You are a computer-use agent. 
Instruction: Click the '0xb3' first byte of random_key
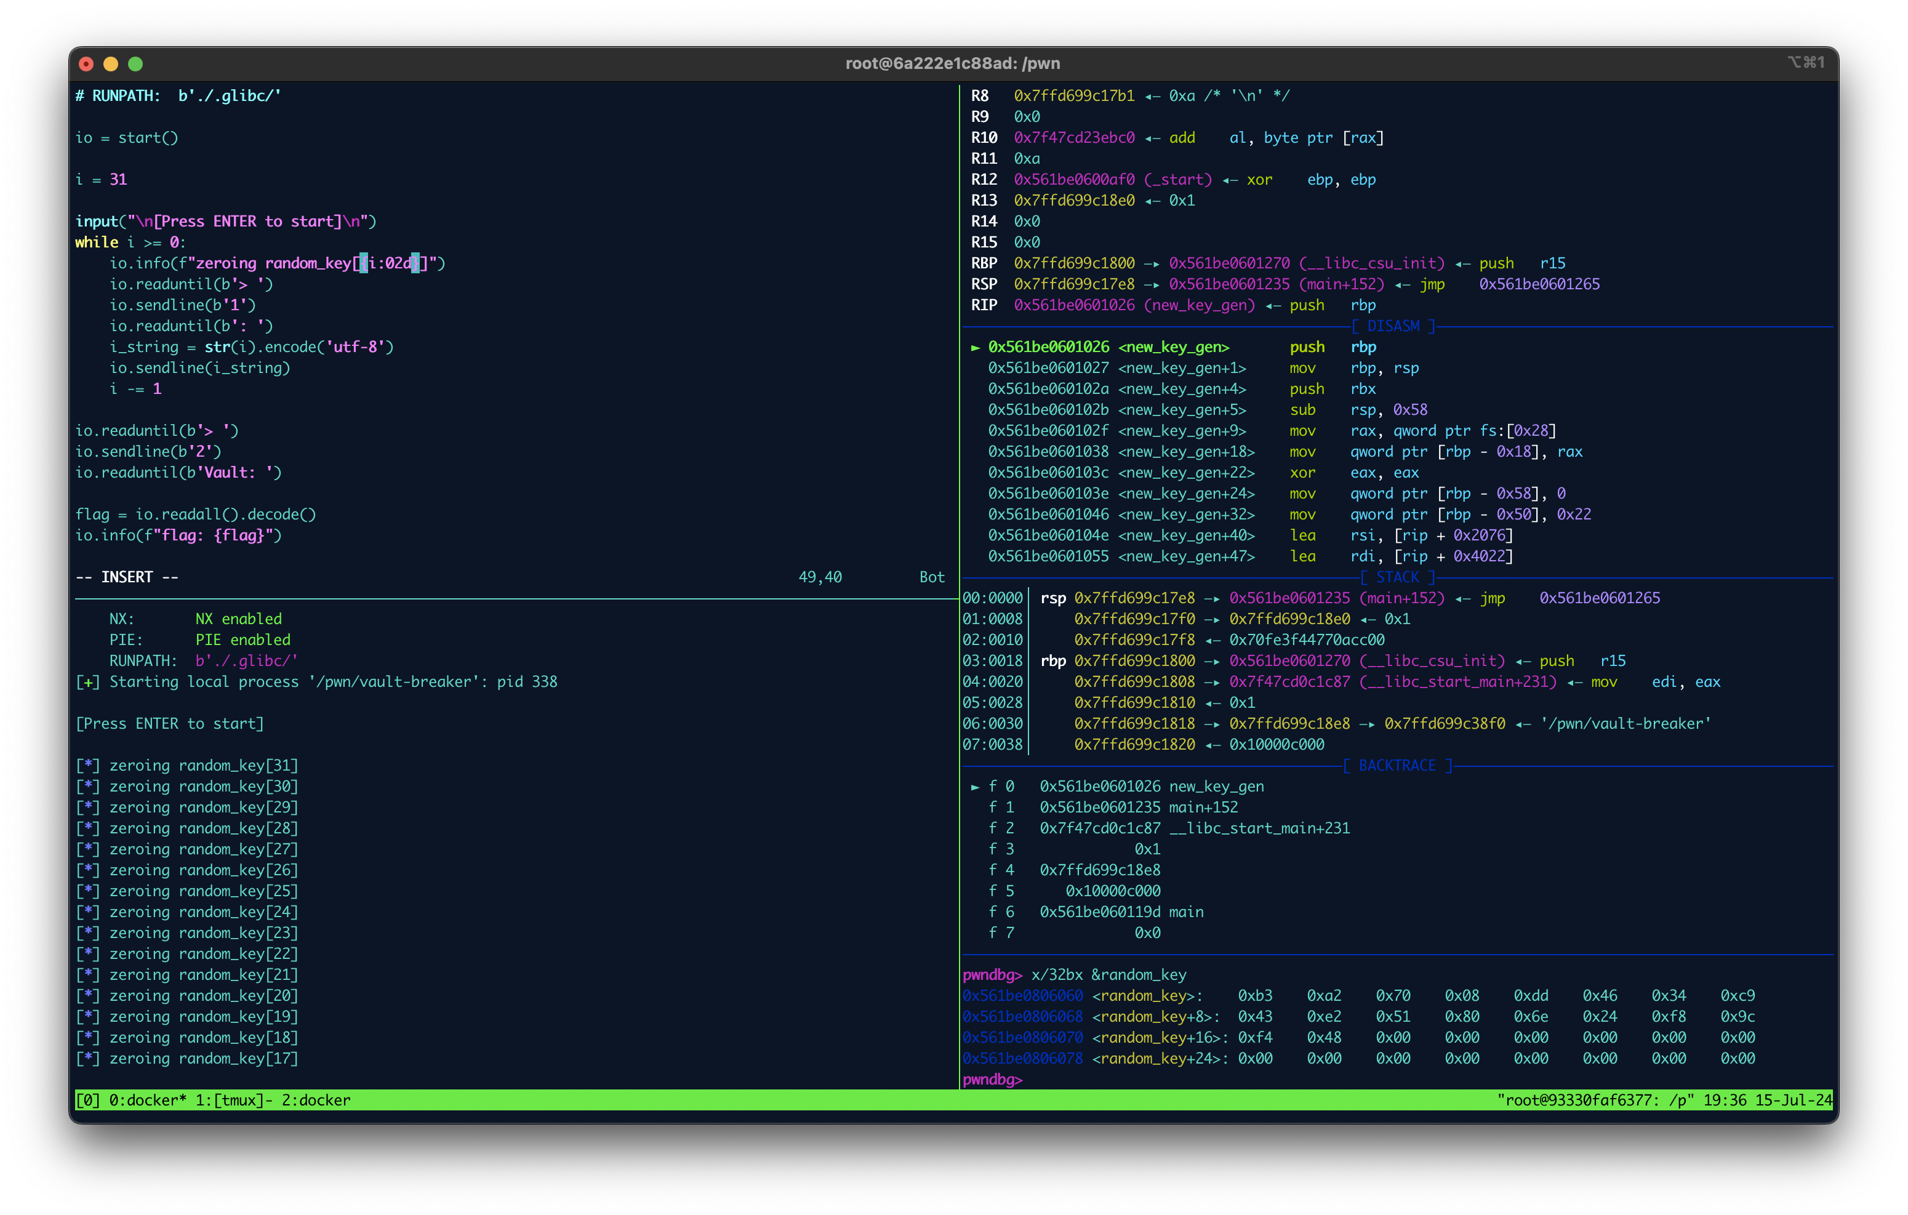pos(1255,995)
